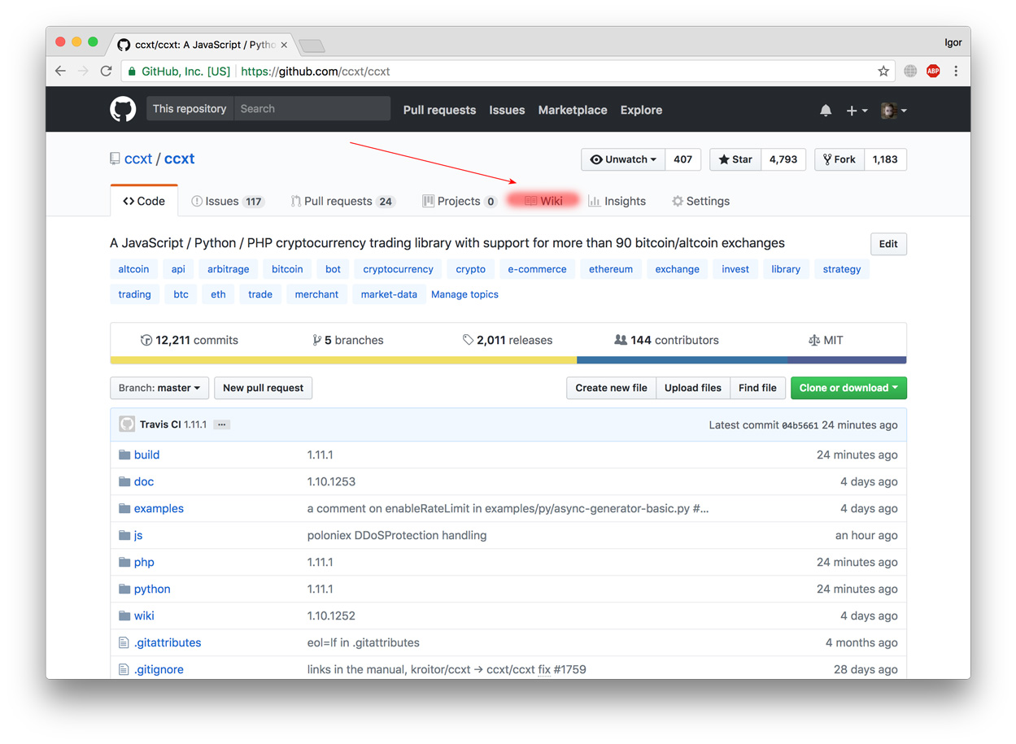Click the Find file button
Image resolution: width=1016 pixels, height=744 pixels.
pos(757,388)
